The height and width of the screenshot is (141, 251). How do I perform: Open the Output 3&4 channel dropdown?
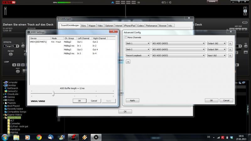click(x=216, y=50)
